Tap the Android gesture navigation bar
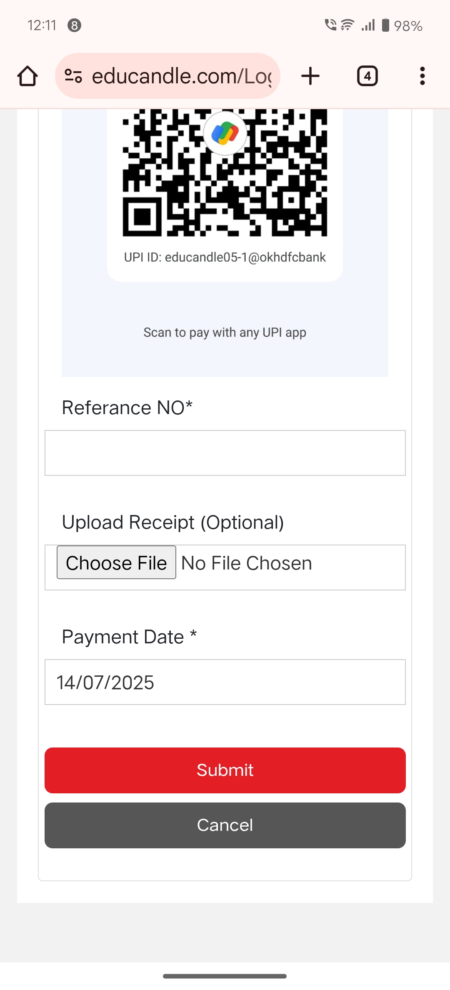 click(x=225, y=976)
